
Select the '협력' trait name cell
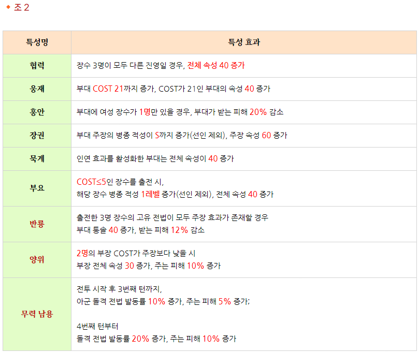tap(37, 66)
